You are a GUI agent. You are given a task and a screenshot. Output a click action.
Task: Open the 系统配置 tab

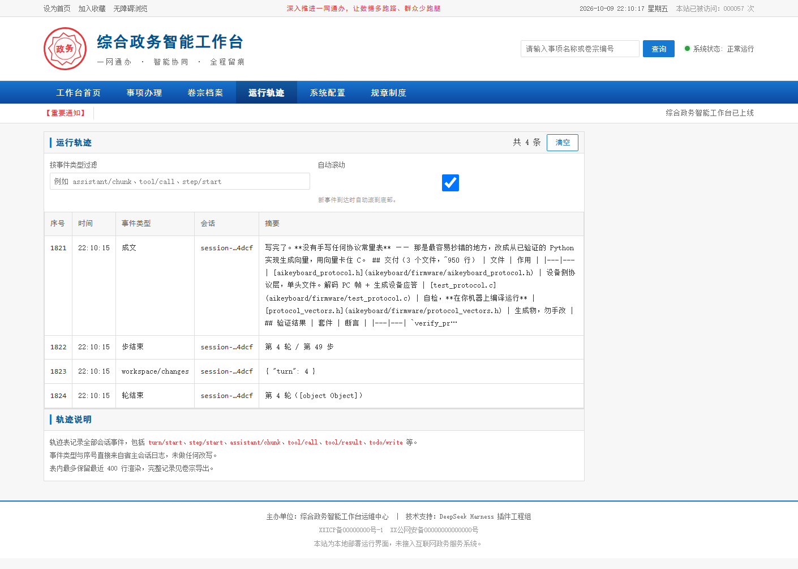(328, 93)
